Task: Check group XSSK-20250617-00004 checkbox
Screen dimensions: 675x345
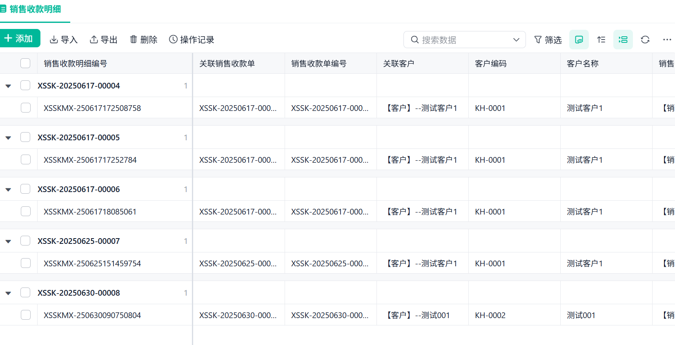Action: (25, 85)
